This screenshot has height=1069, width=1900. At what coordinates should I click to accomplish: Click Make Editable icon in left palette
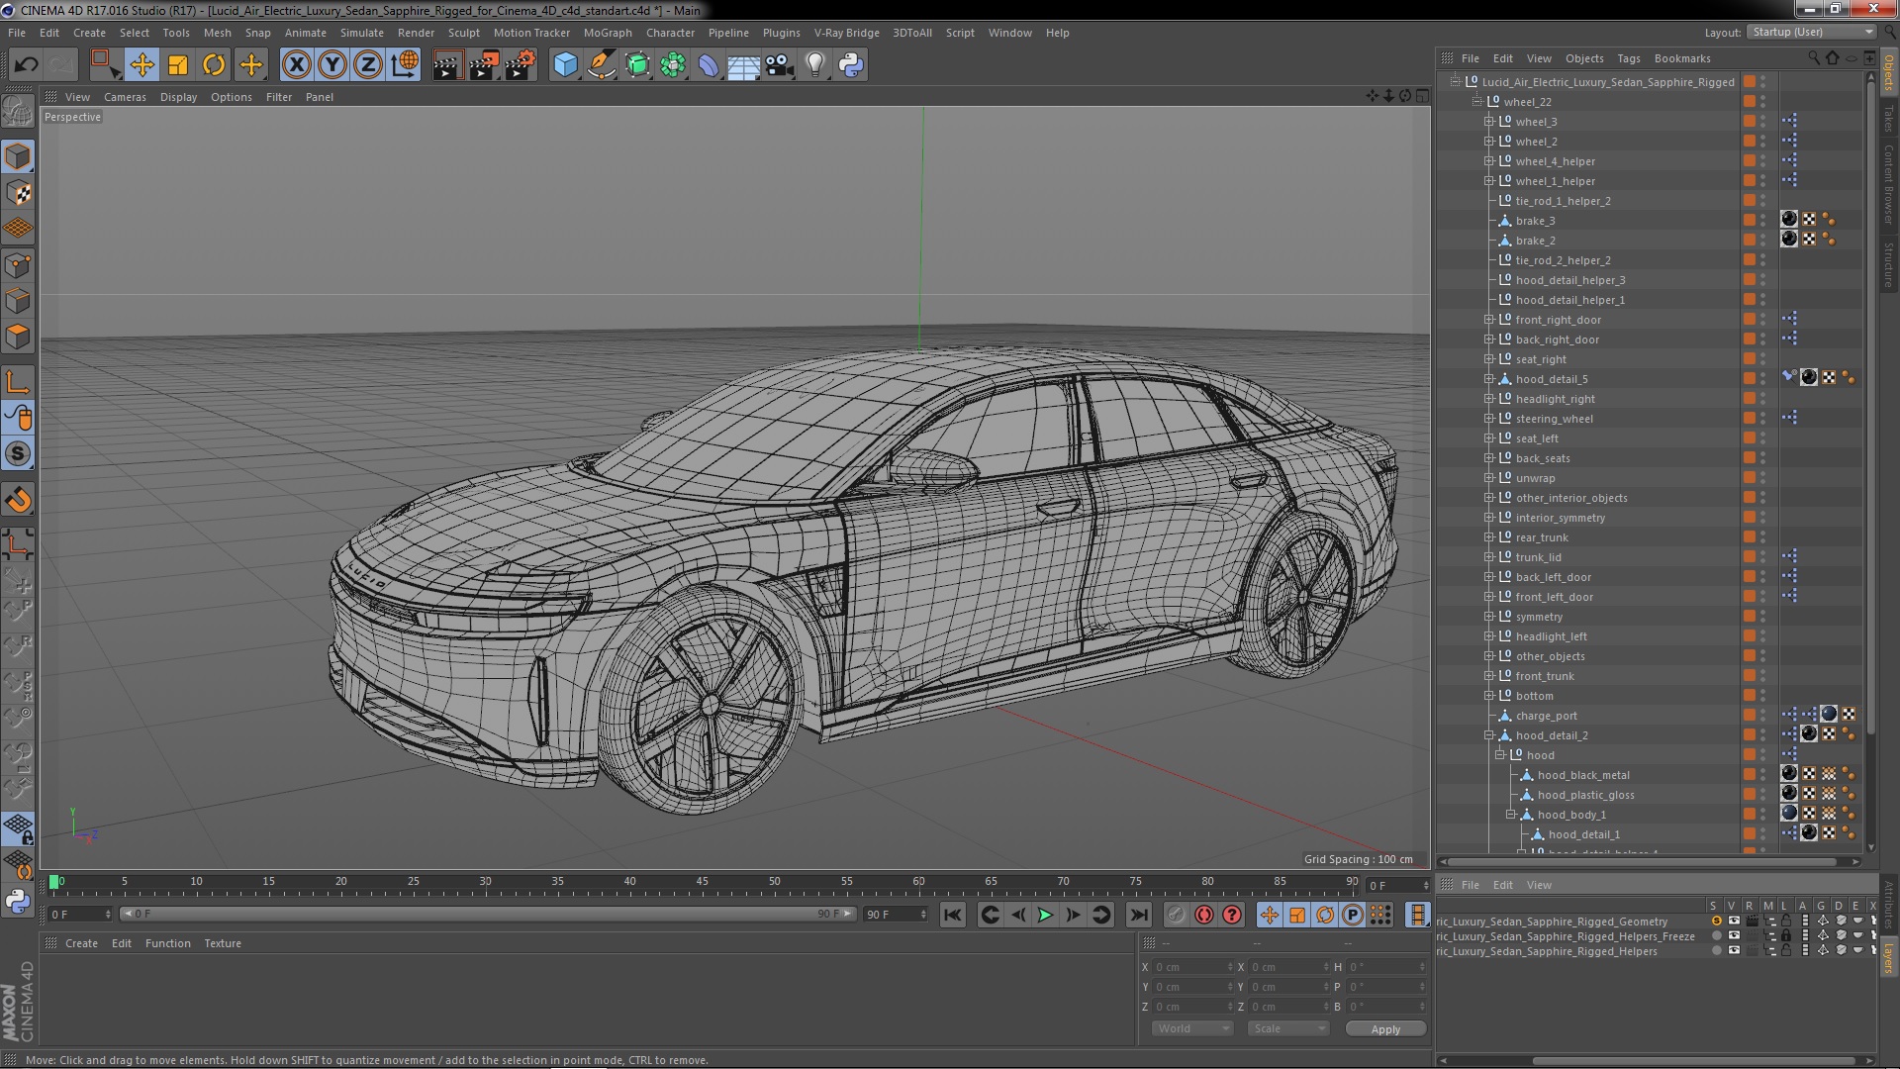coord(18,112)
